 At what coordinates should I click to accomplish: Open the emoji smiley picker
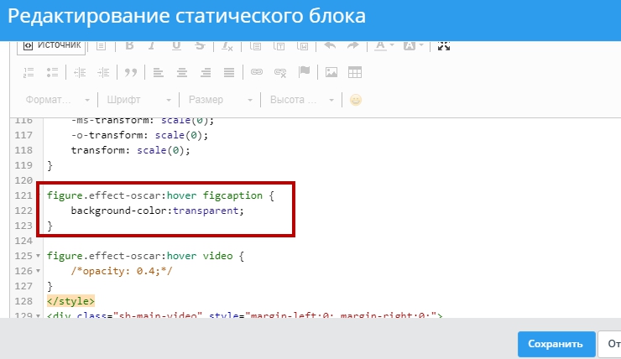pyautogui.click(x=356, y=100)
